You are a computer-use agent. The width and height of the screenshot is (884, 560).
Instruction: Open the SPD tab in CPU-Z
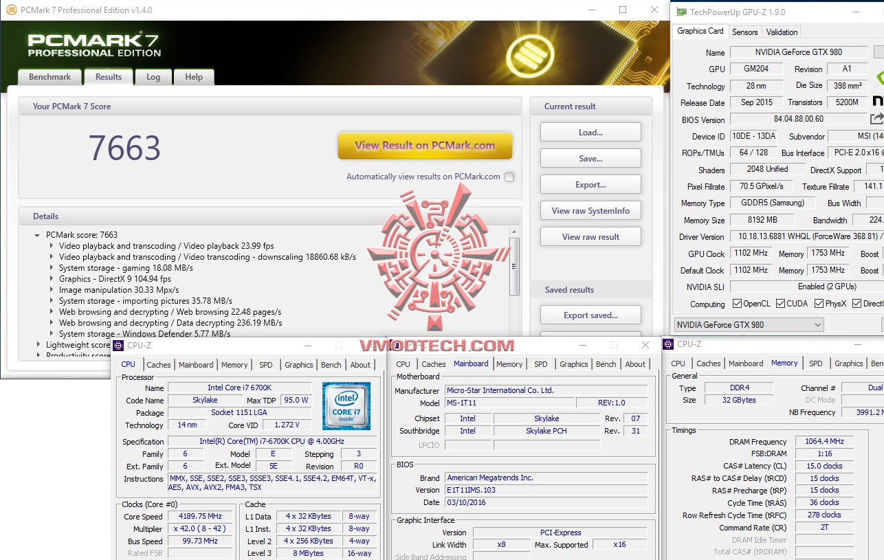(265, 365)
